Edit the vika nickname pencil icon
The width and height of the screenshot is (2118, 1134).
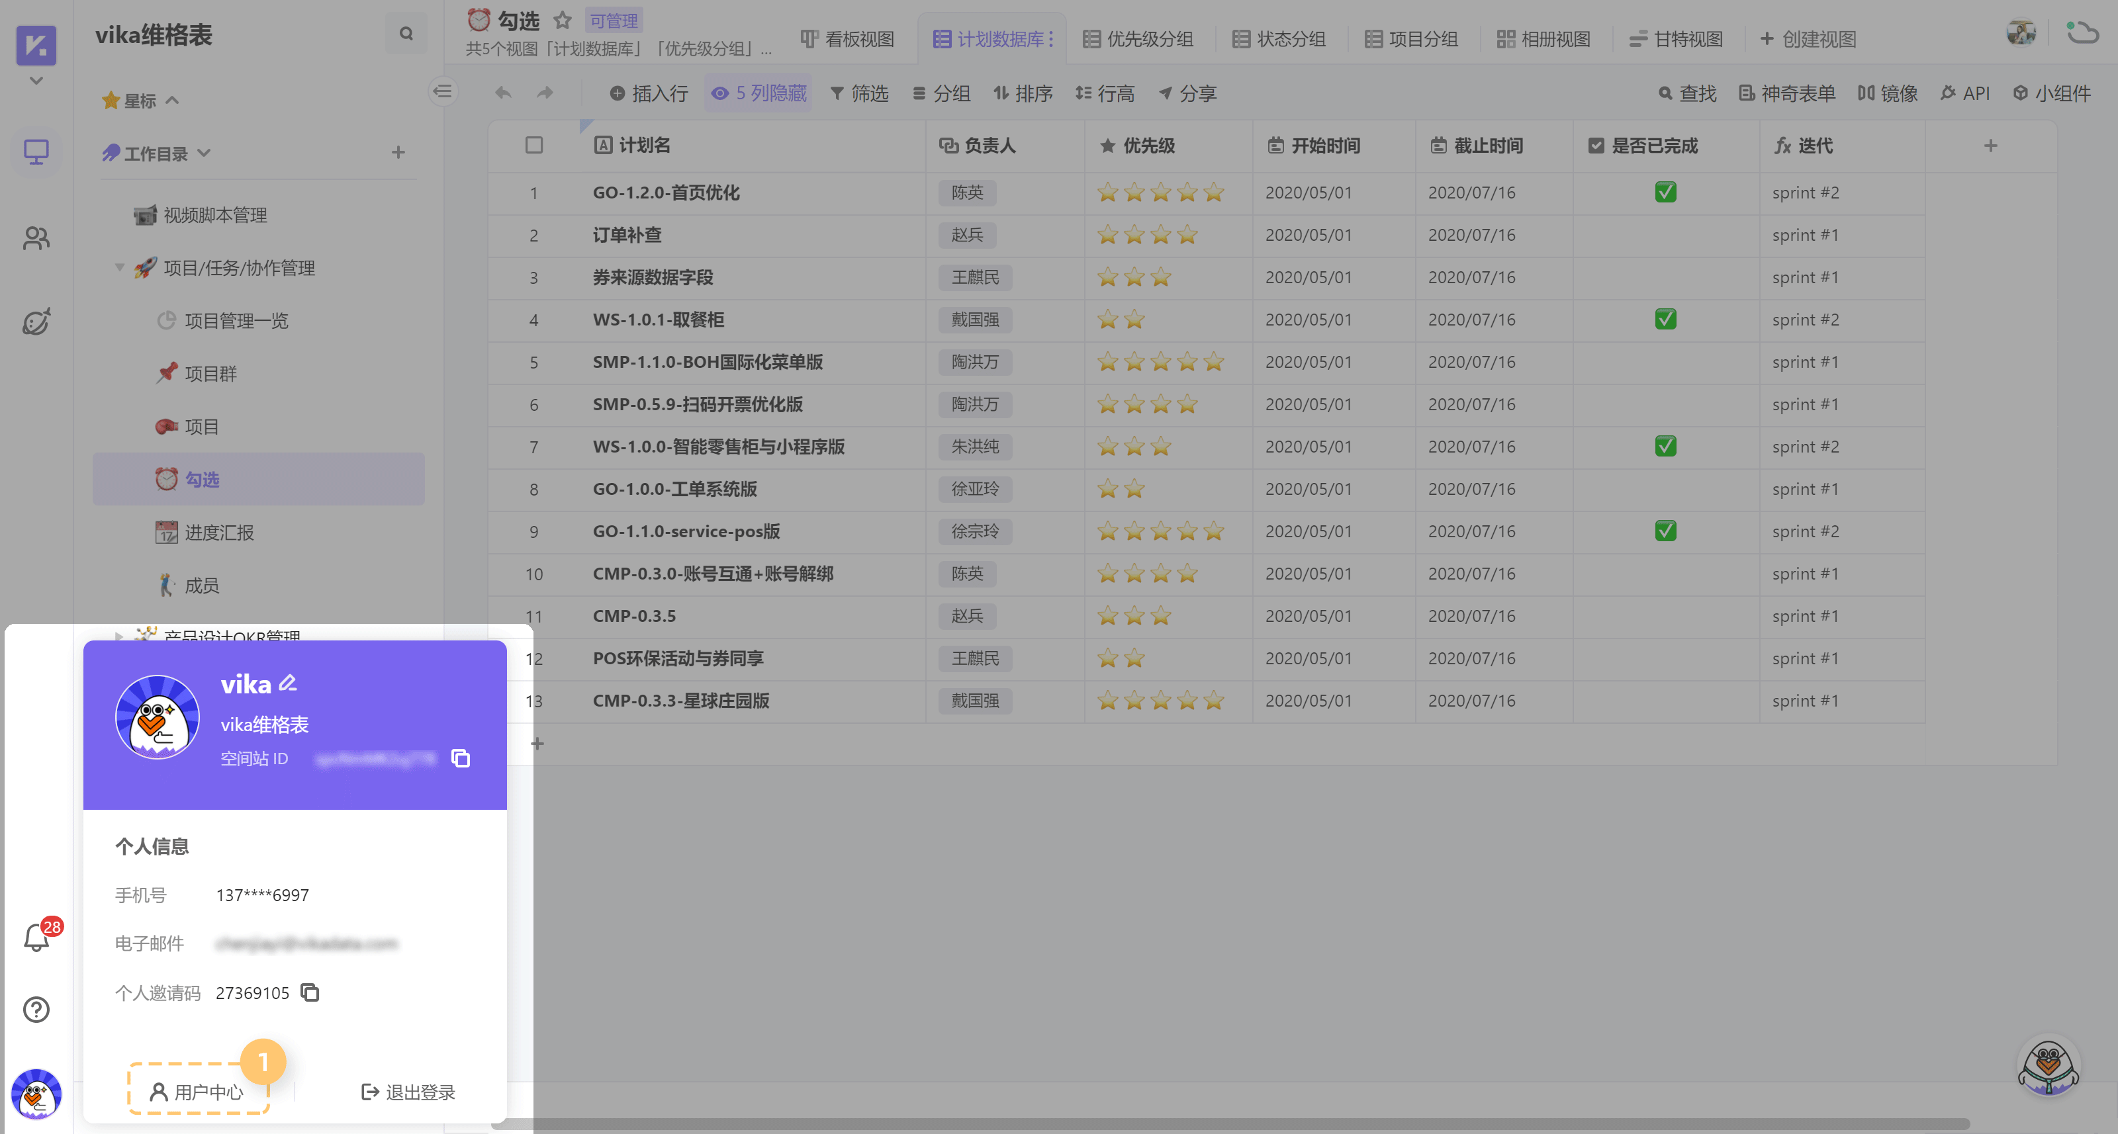tap(287, 683)
